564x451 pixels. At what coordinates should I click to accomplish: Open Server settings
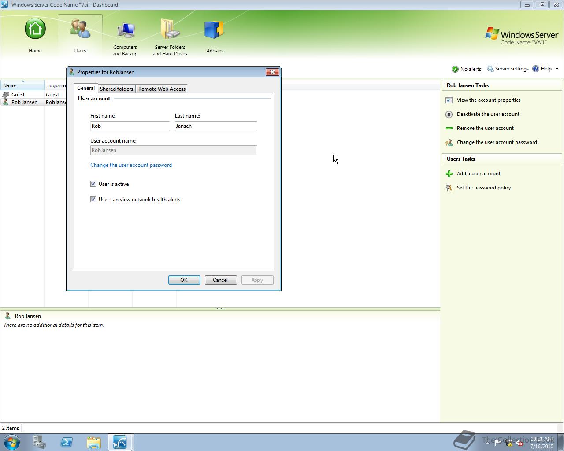[x=508, y=69]
